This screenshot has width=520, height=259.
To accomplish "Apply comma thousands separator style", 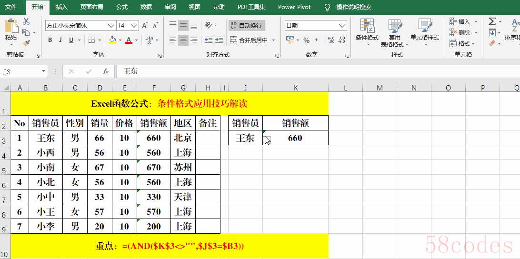I will click(317, 40).
